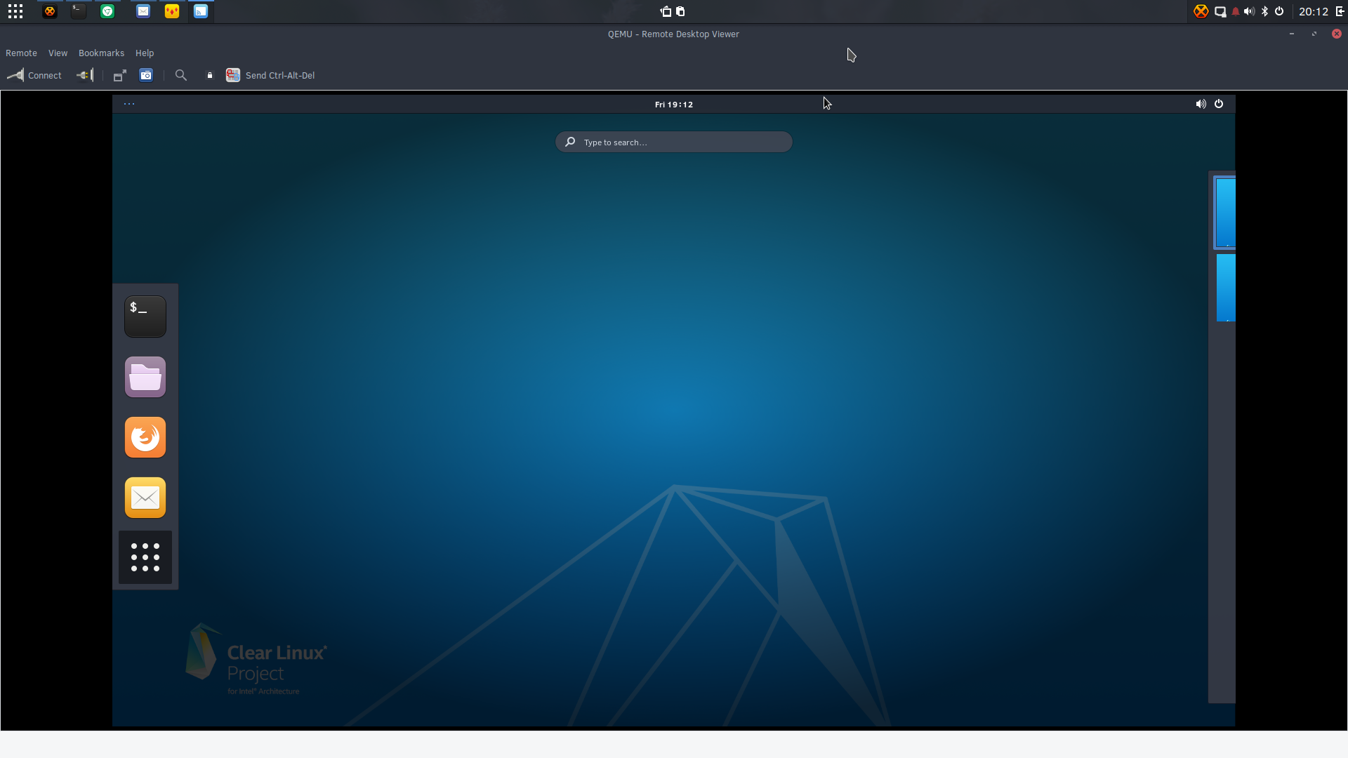Click the first workspace switcher icon in top panel
The image size is (1348, 758).
pos(666,11)
